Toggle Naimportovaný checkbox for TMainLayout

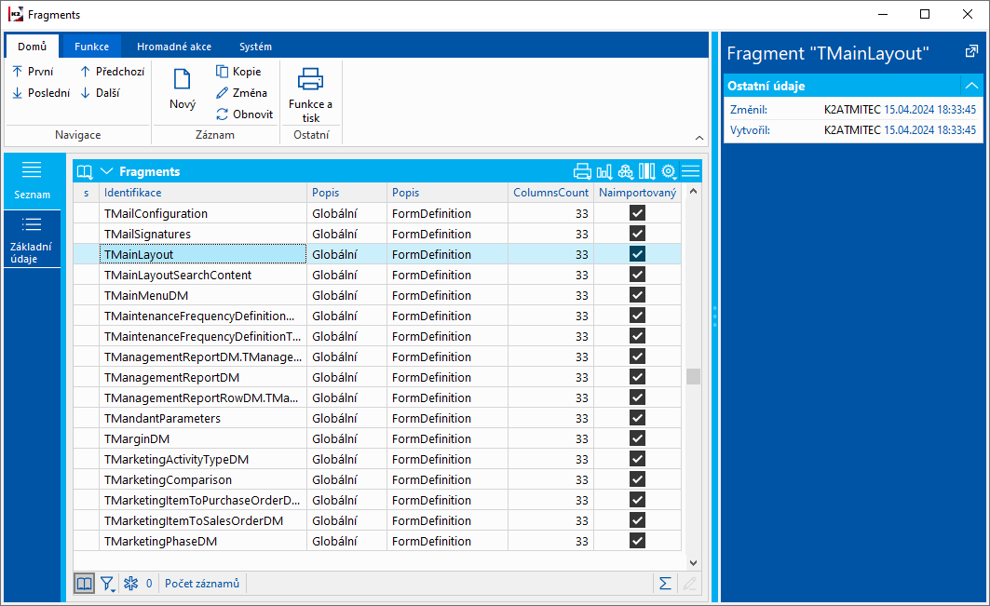tap(637, 254)
